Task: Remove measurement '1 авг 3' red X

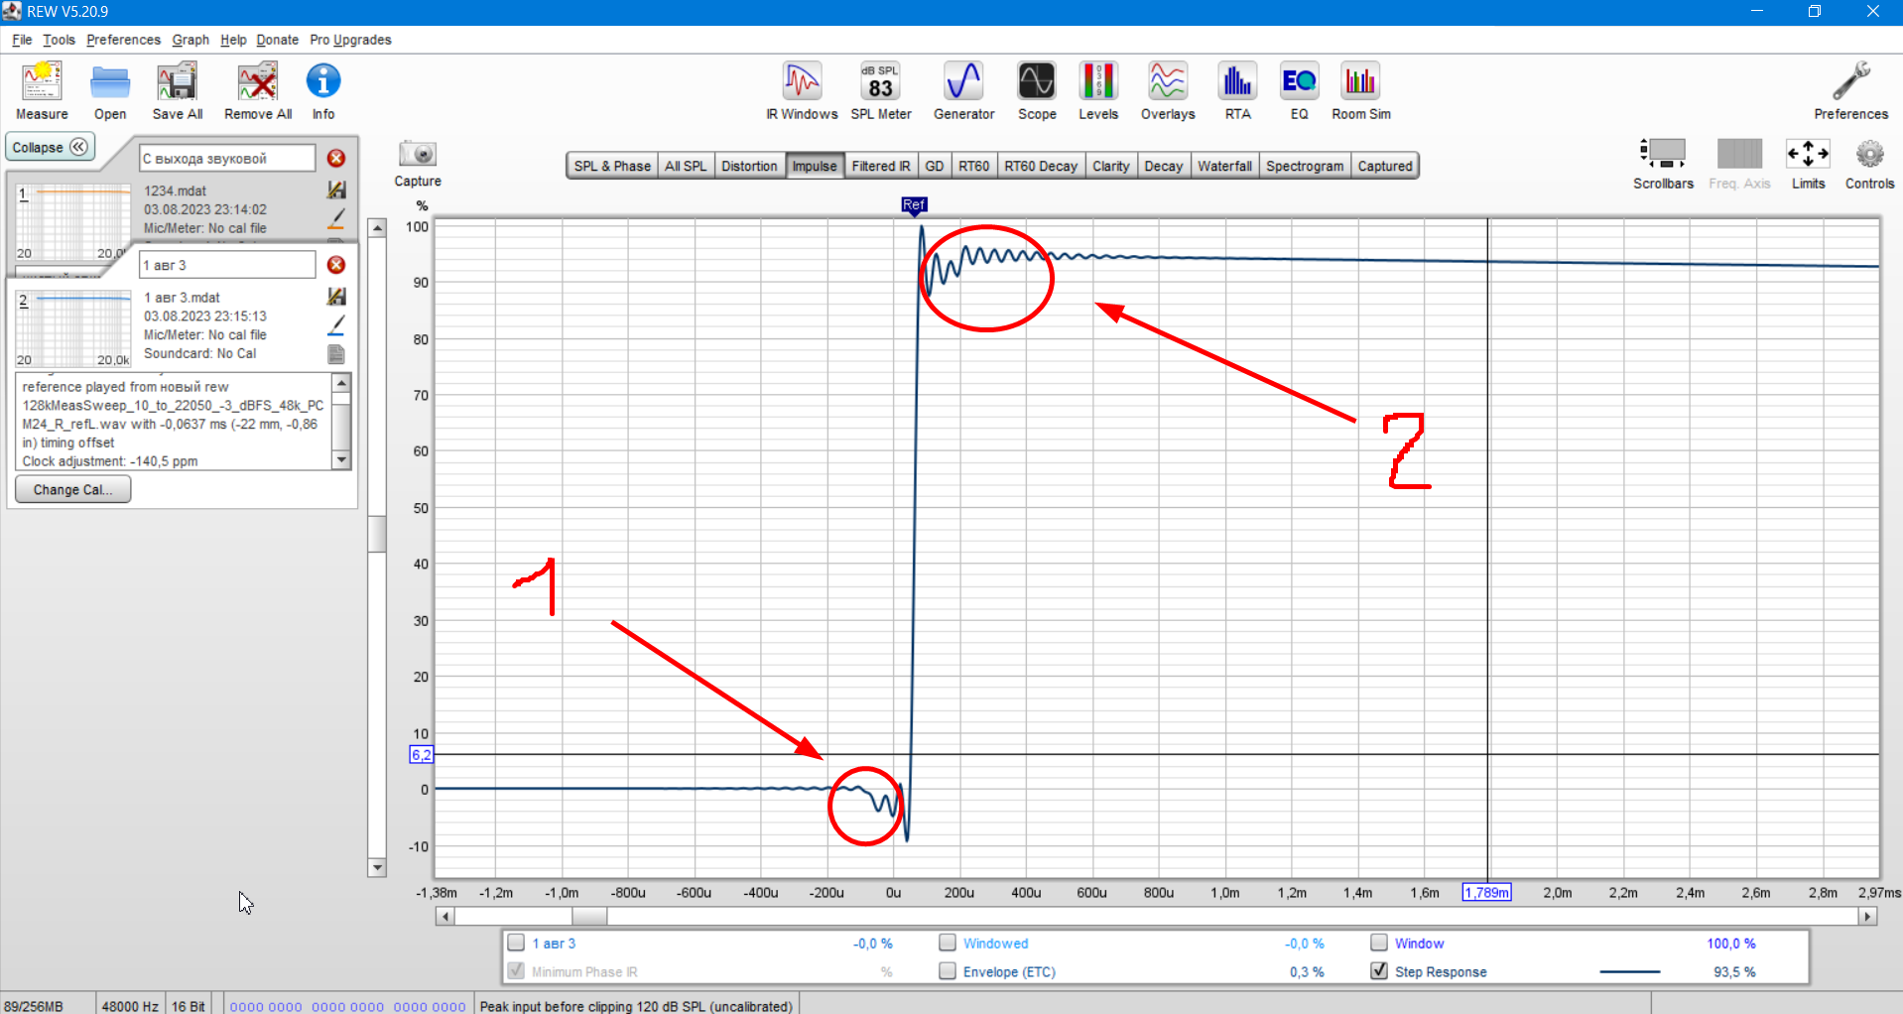Action: click(336, 265)
